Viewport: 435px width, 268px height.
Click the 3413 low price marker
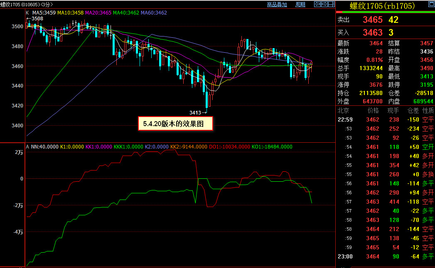coord(195,112)
